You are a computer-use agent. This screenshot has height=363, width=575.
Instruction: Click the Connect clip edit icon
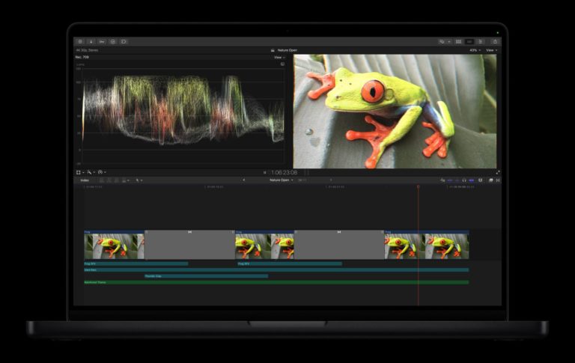point(102,180)
